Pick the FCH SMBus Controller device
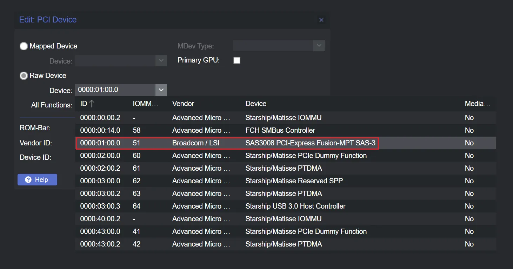 tap(280, 130)
